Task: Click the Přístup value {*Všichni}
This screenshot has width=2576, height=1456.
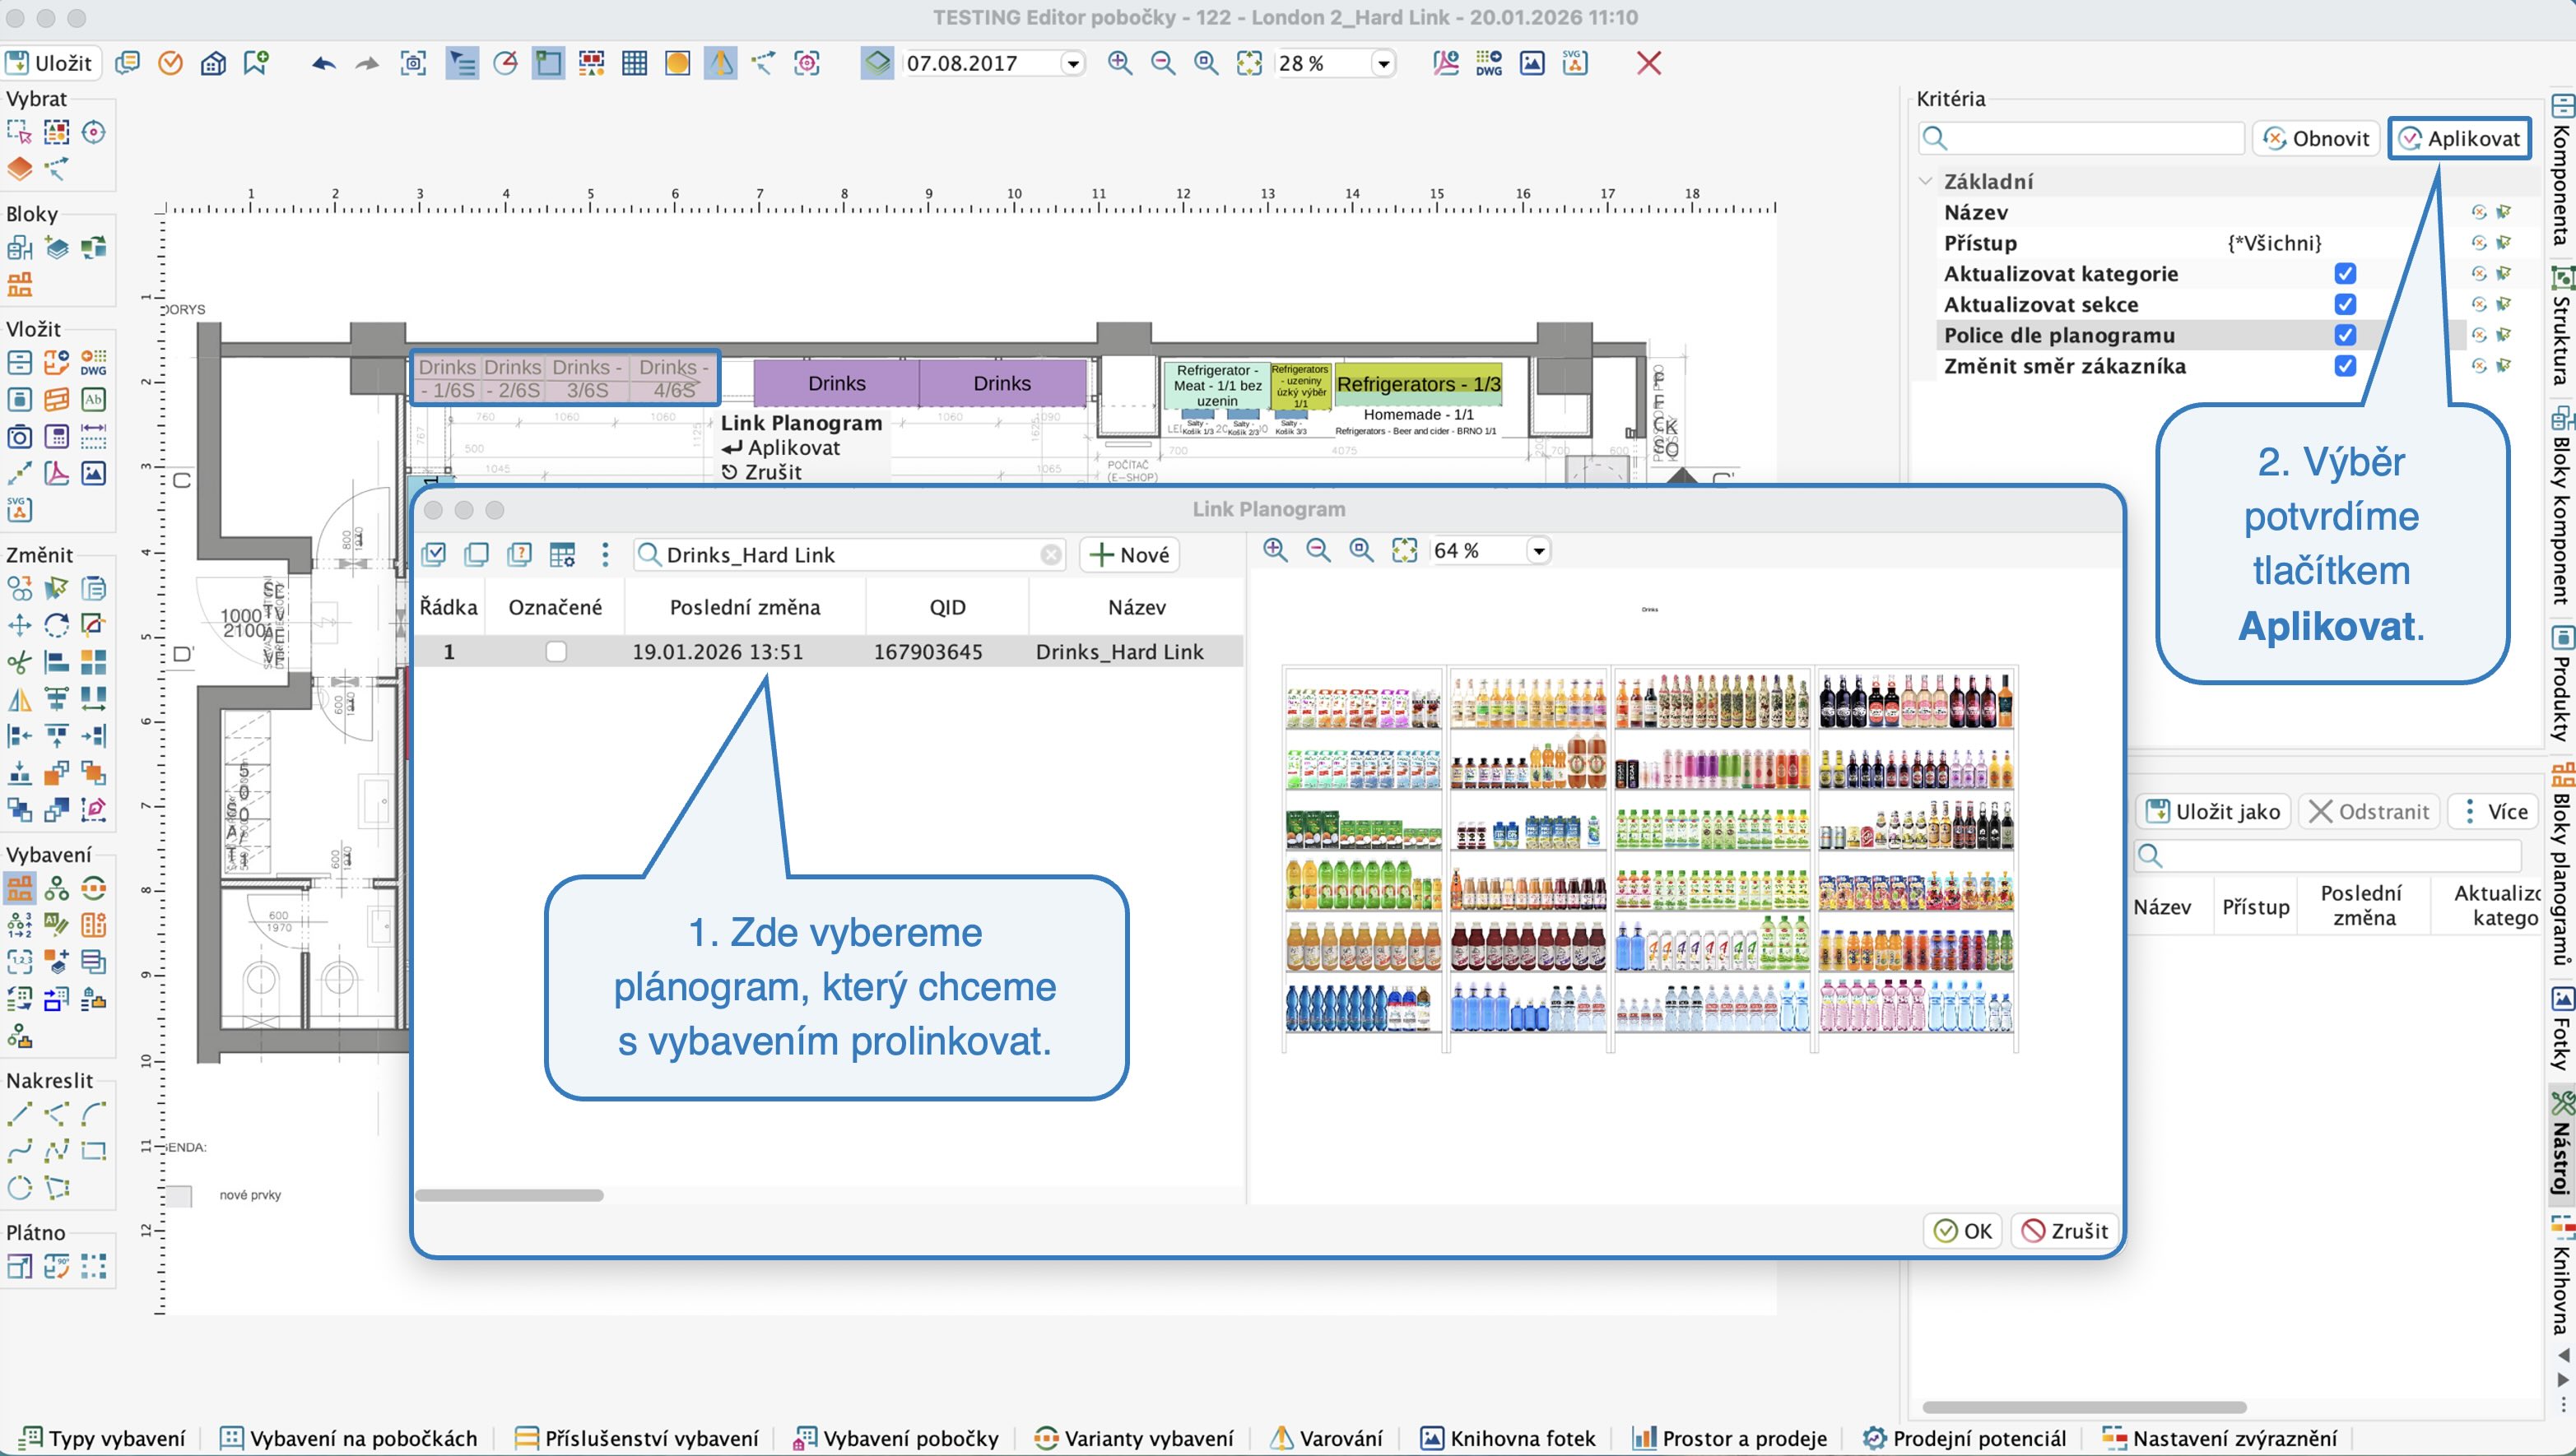Action: click(2274, 243)
